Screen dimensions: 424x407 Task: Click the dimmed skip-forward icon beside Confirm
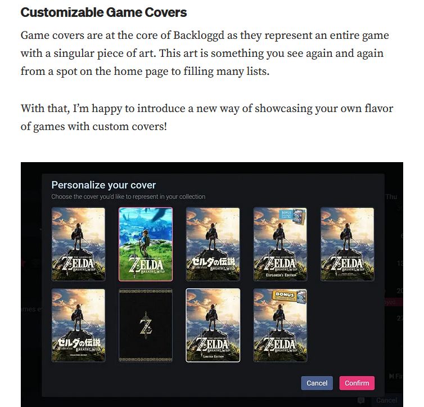pos(391,376)
